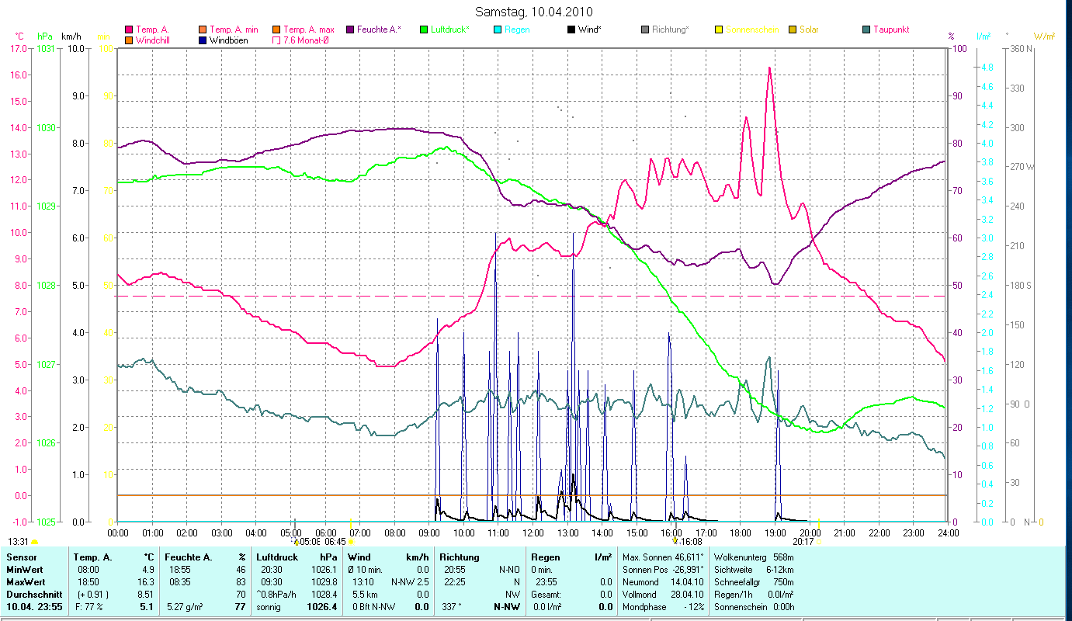
Task: Click the hPa axis unit label at top left
Action: coord(44,36)
